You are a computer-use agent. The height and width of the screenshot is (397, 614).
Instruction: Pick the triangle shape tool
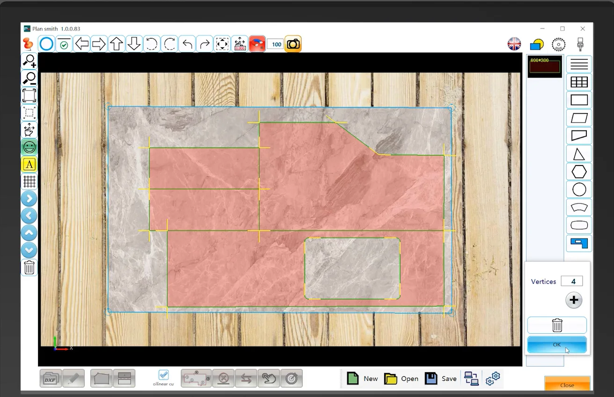tap(579, 154)
